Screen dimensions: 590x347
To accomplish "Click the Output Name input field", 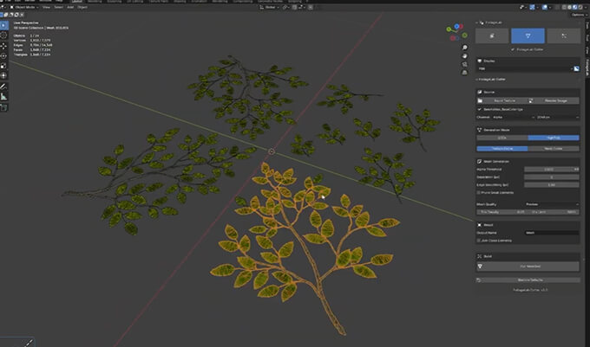I will (x=553, y=233).
